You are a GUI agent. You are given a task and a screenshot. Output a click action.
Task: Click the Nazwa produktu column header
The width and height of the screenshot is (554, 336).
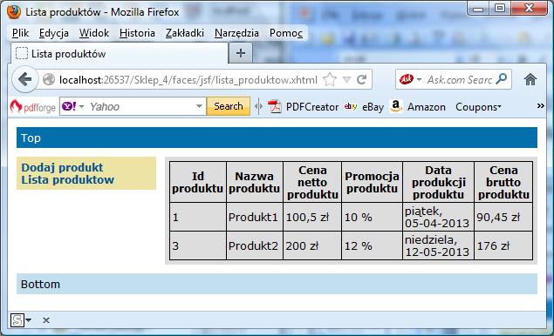(255, 182)
